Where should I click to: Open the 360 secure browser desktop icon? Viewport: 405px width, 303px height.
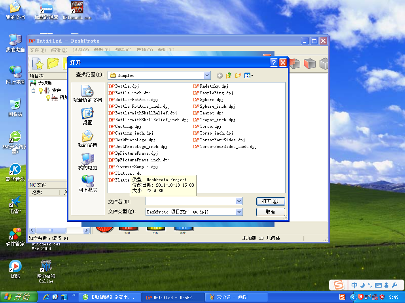pyautogui.click(x=15, y=142)
